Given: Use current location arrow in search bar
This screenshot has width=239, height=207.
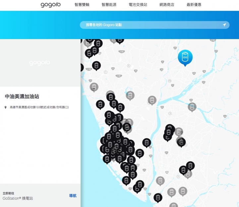Looking at the screenshot, I should (x=224, y=25).
